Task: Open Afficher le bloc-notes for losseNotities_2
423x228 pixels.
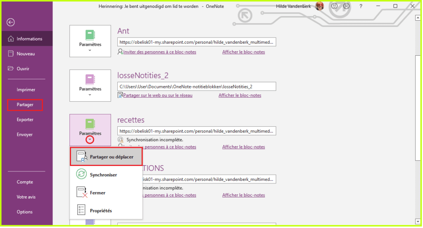Action: pos(240,95)
